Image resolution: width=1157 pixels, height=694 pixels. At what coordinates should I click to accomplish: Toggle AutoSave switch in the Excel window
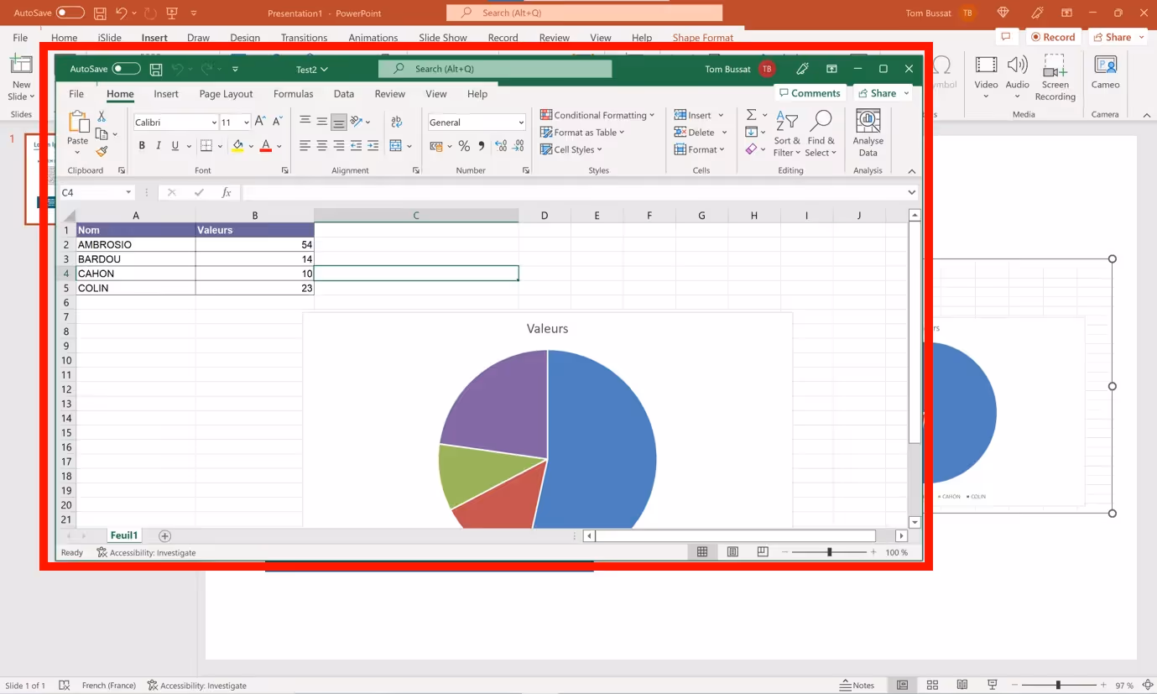tap(127, 70)
